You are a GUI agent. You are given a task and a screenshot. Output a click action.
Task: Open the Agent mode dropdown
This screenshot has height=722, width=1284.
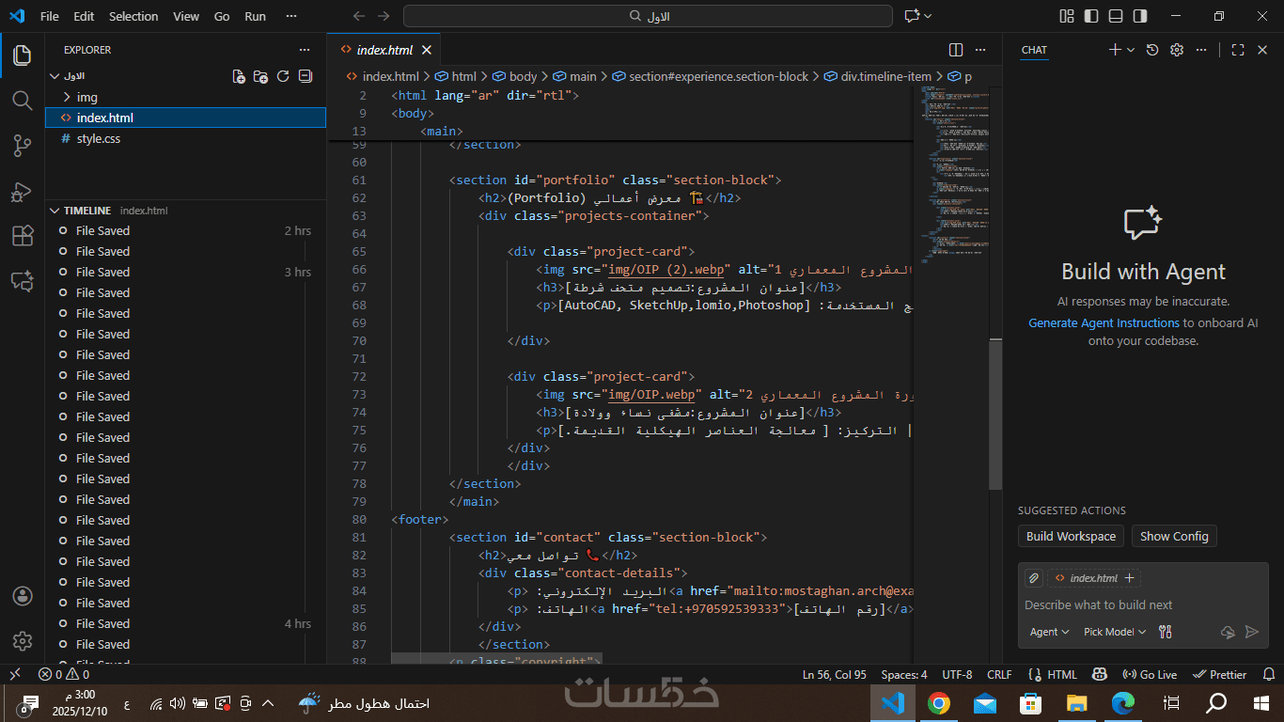(x=1049, y=632)
